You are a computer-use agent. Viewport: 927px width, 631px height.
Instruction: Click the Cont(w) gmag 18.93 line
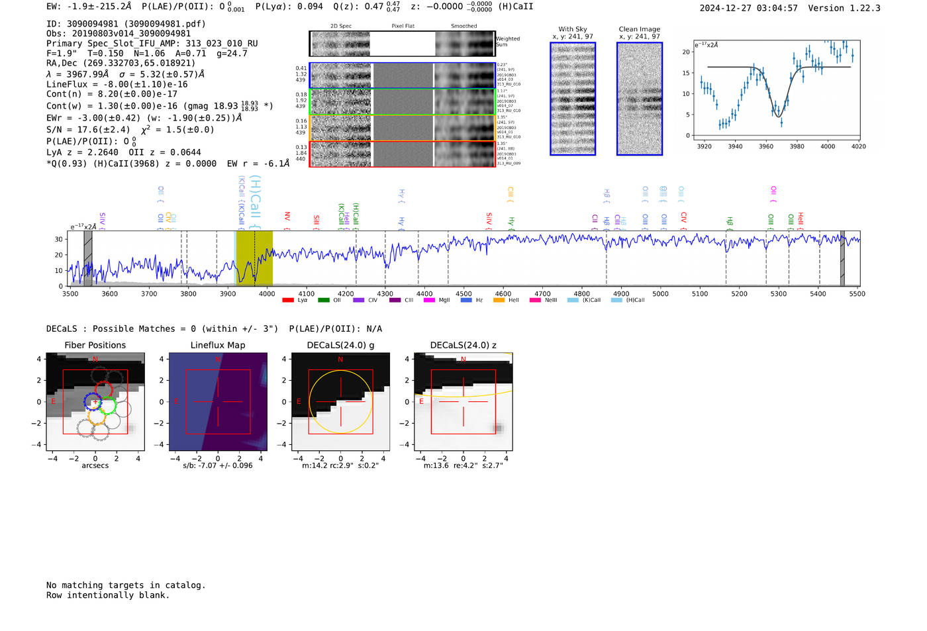pyautogui.click(x=160, y=106)
